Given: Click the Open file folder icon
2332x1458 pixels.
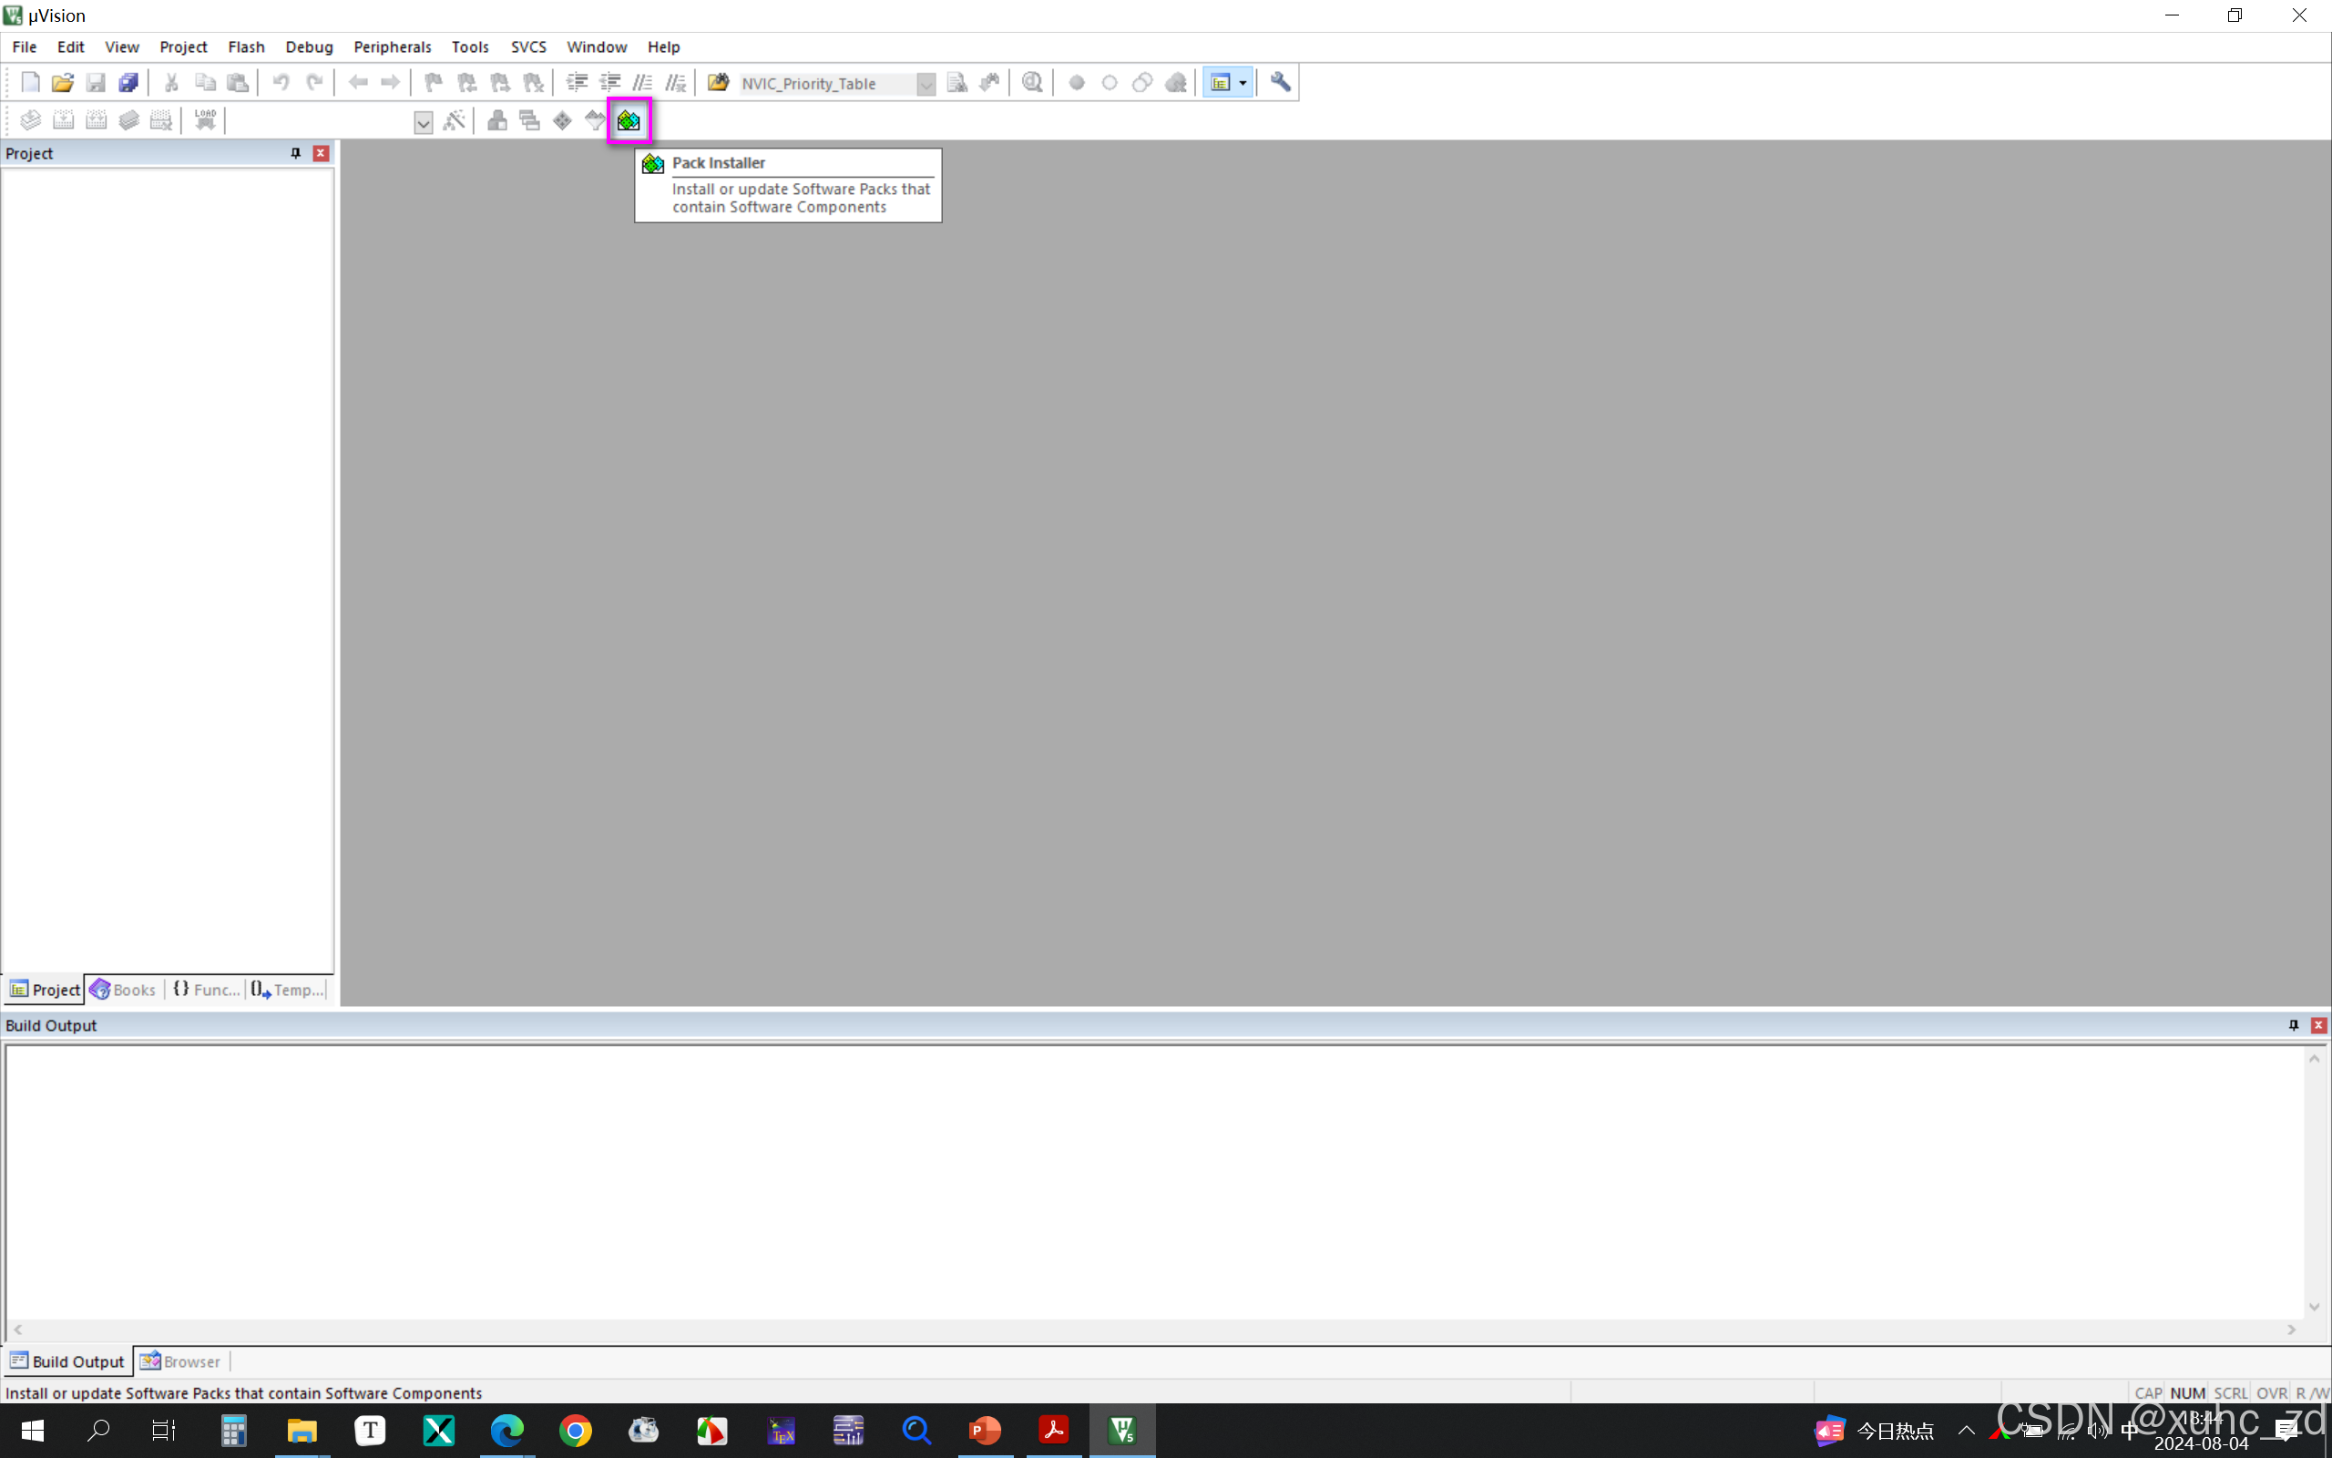Looking at the screenshot, I should coord(63,83).
